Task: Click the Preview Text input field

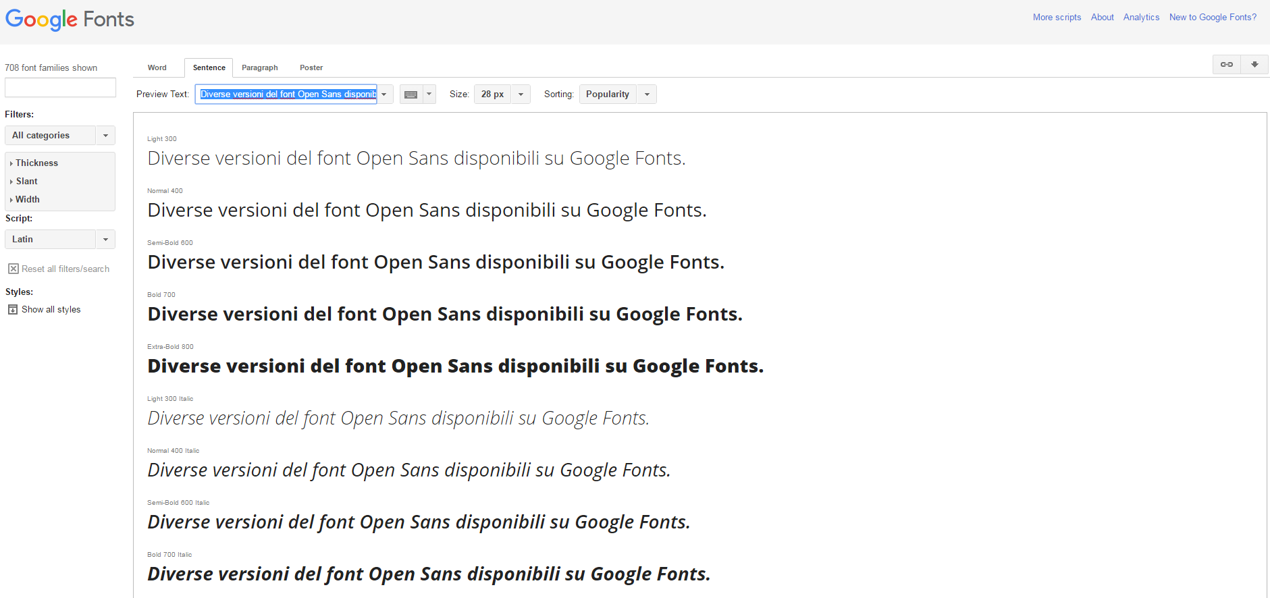Action: (286, 94)
